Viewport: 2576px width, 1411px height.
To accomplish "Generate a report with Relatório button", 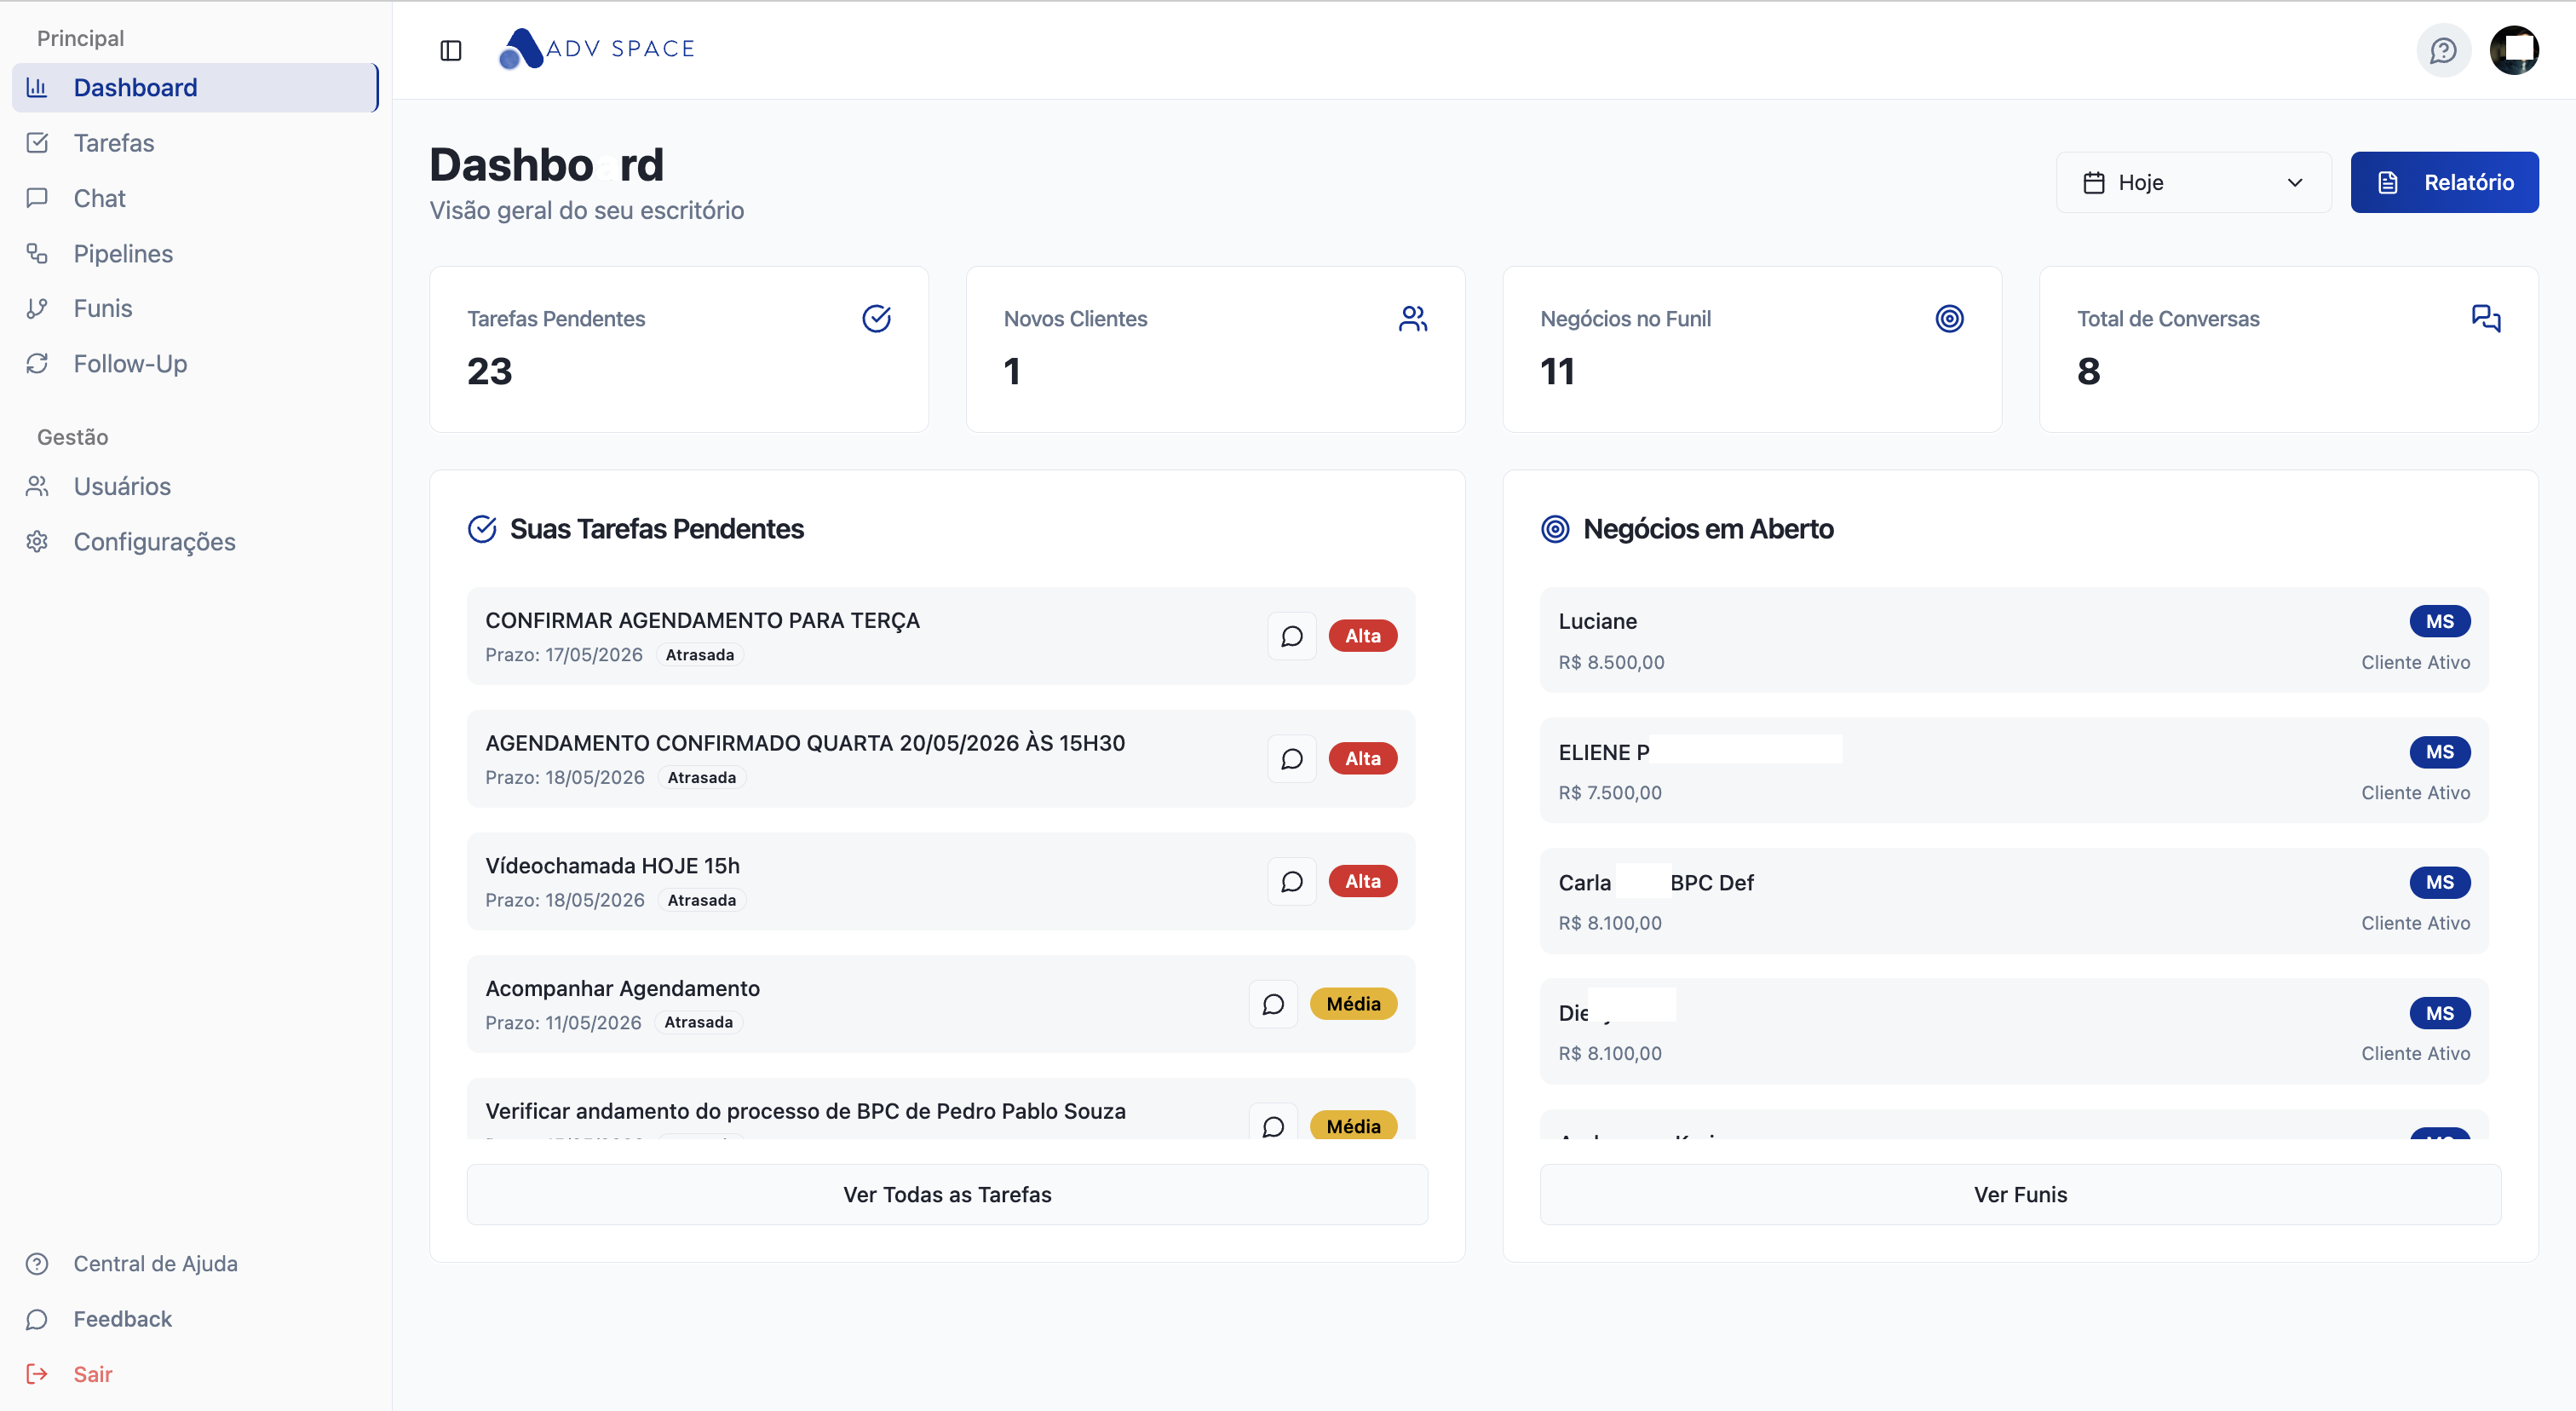I will [2444, 182].
